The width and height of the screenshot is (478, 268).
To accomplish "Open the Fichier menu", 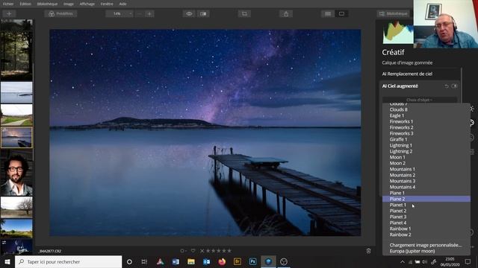I will pyautogui.click(x=8, y=4).
